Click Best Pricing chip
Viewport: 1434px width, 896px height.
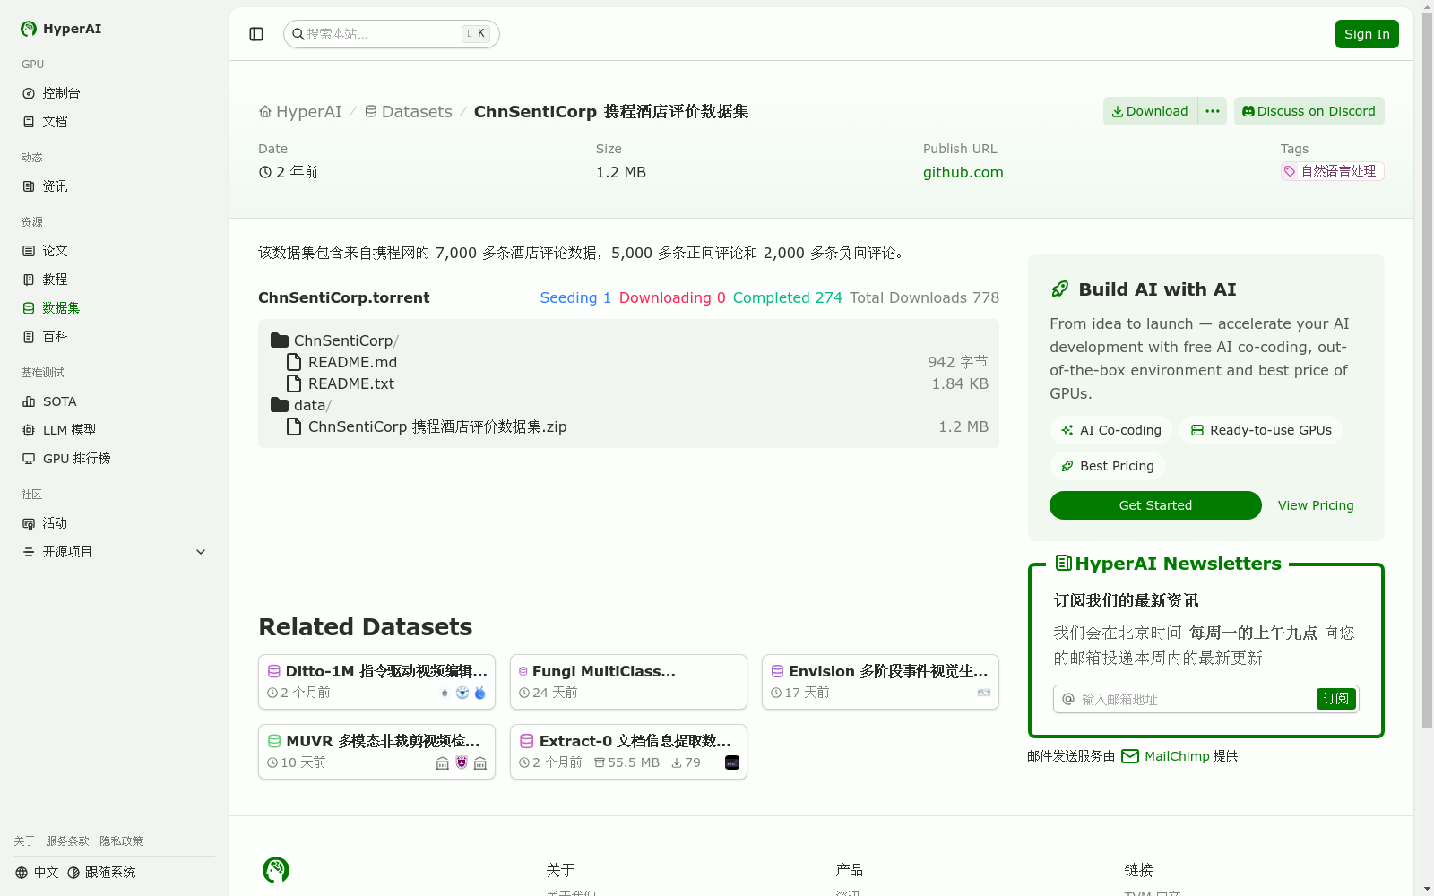tap(1107, 466)
